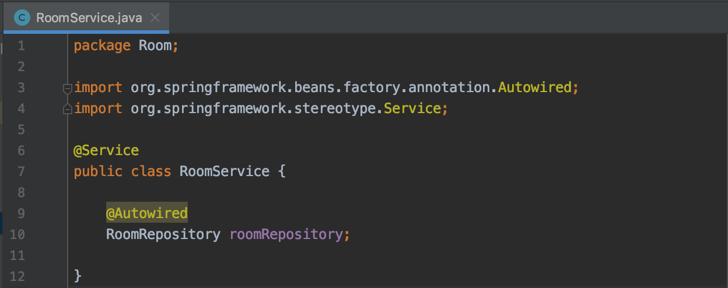Click the class icon on RoomService.java tab

coord(23,17)
